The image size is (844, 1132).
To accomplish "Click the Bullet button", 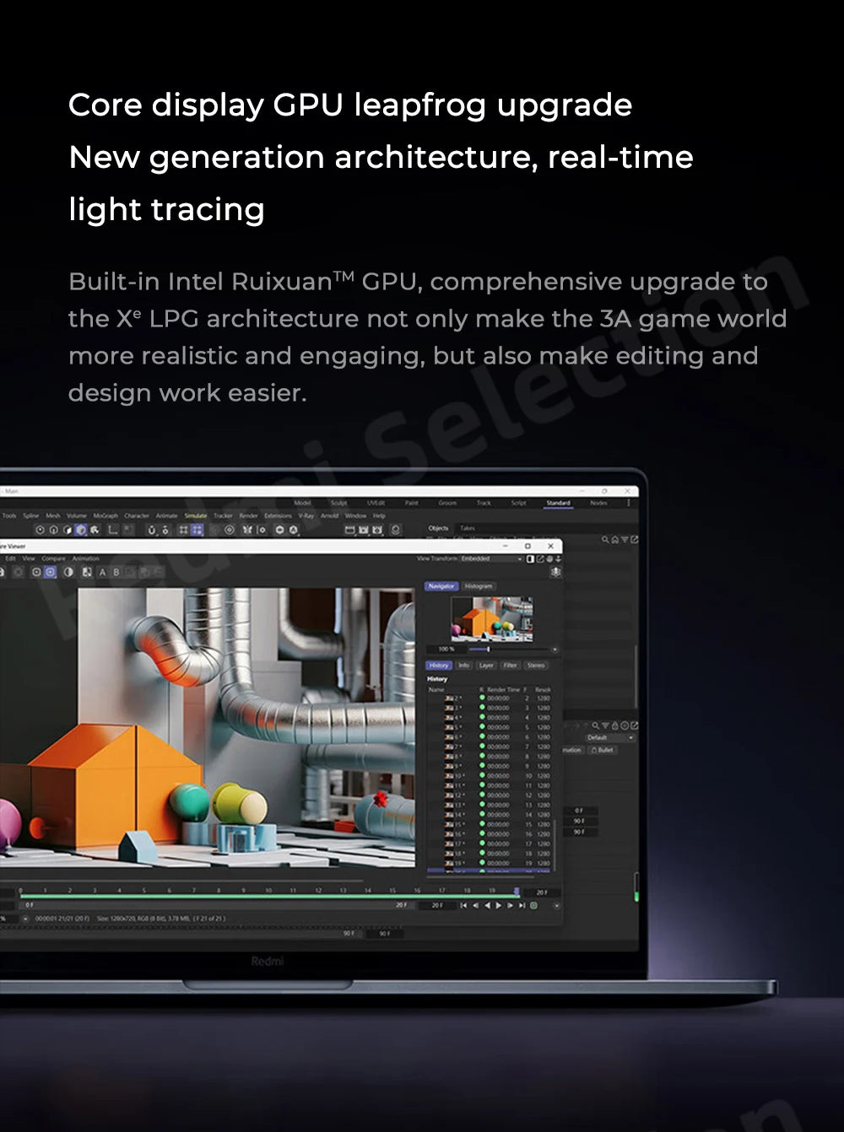I will pyautogui.click(x=603, y=750).
